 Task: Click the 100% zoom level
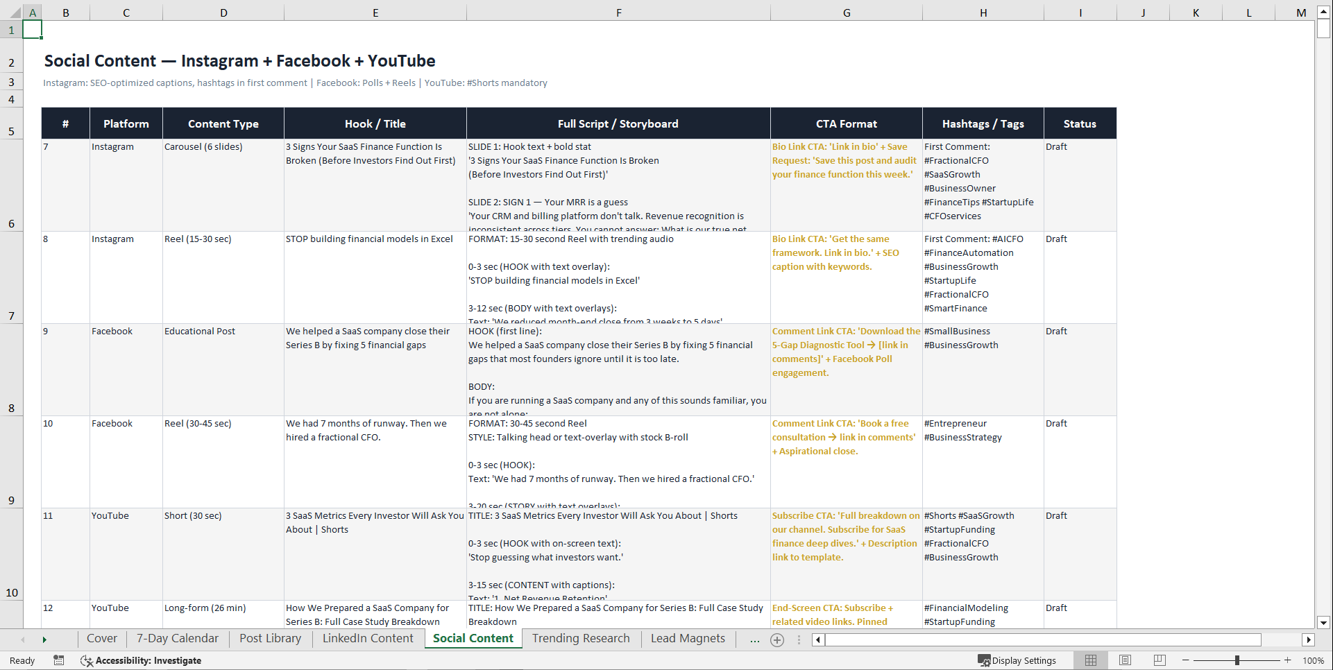pos(1313,660)
